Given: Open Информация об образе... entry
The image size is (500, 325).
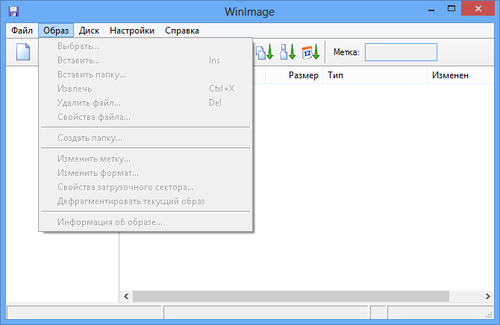Looking at the screenshot, I should point(146,222).
